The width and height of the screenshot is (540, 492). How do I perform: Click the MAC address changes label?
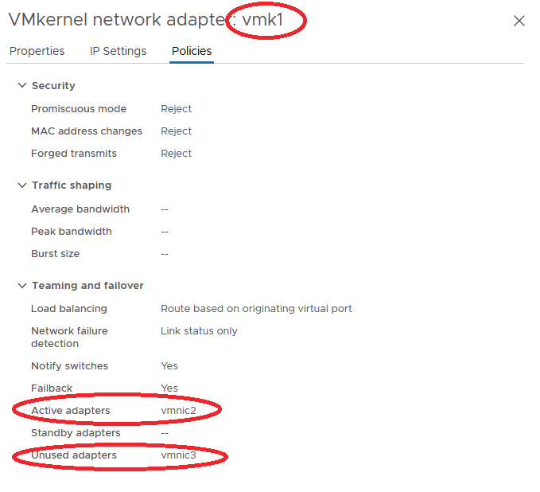pos(87,131)
